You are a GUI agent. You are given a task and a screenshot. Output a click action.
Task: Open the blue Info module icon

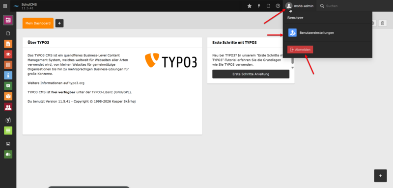tap(8, 76)
